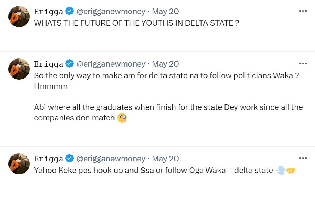Click May 20 timestamp on the second tweet
The width and height of the screenshot is (315, 198).
pyautogui.click(x=165, y=64)
